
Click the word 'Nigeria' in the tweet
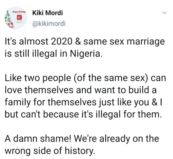click(86, 53)
